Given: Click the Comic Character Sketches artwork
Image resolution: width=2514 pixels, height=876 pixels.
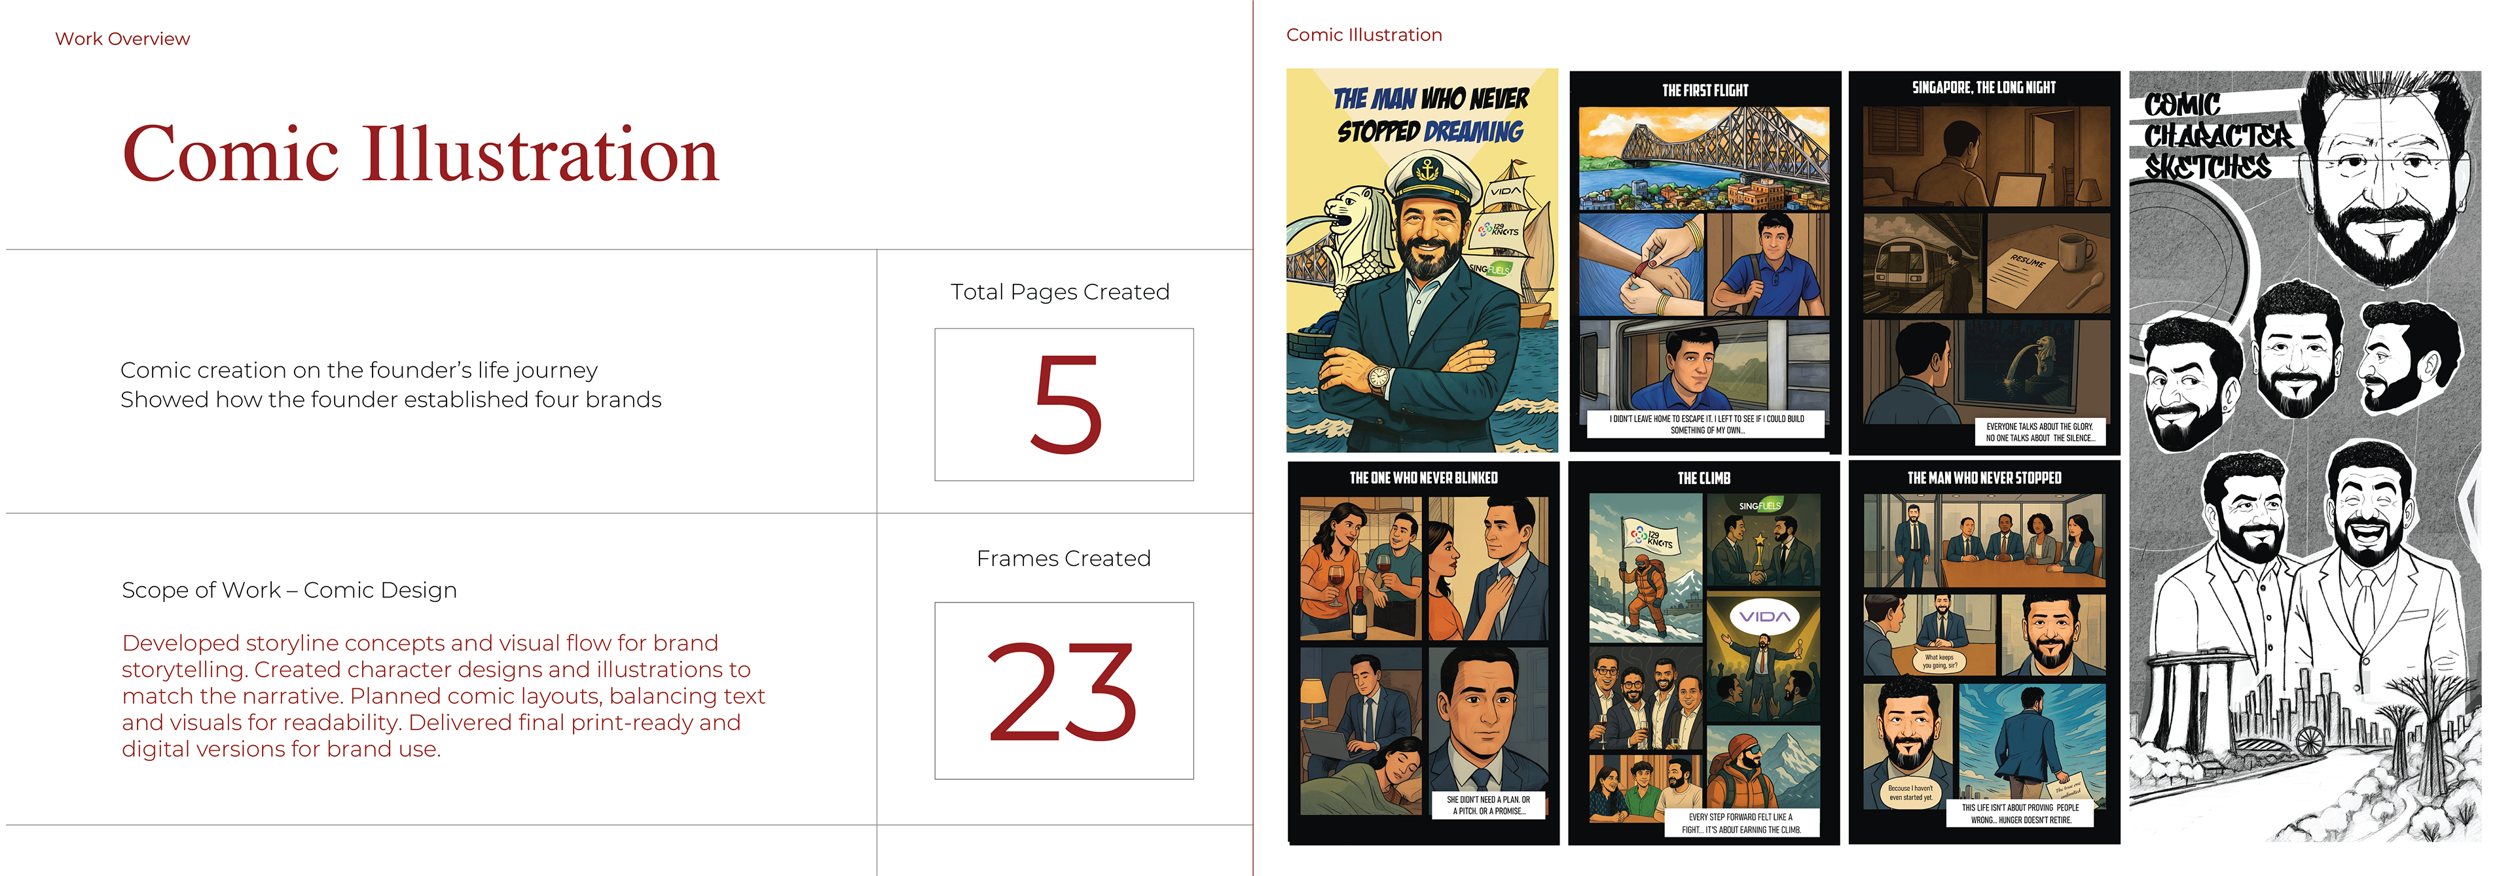Looking at the screenshot, I should 2304,455.
